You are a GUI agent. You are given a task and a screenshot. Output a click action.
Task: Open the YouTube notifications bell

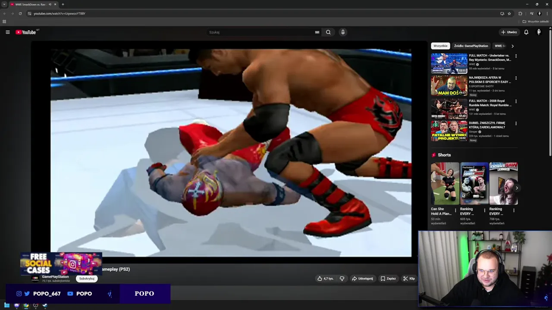point(526,32)
